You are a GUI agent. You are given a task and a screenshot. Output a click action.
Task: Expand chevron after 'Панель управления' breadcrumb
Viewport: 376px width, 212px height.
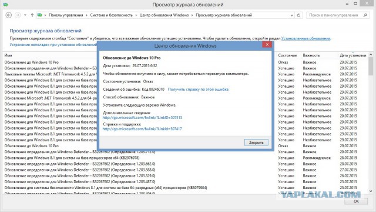click(x=86, y=15)
